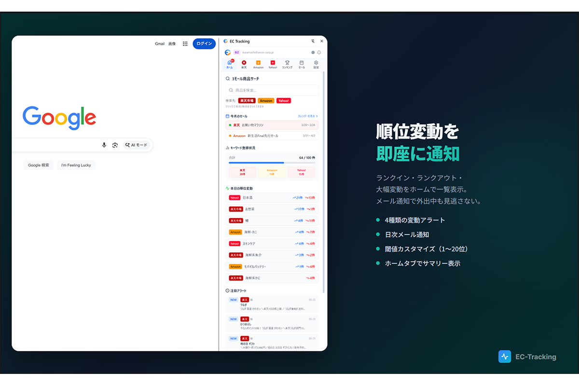Viewport: 579px width, 386px height.
Task: Click the blue ログイン button
Action: 204,44
